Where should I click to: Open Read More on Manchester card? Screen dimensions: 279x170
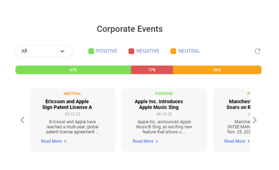point(237,141)
